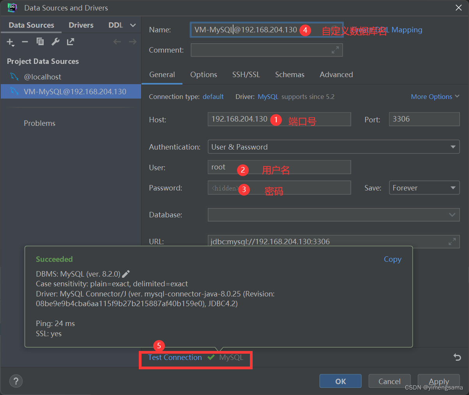Navigate forward with right arrow
This screenshot has height=395, width=469.
[133, 42]
